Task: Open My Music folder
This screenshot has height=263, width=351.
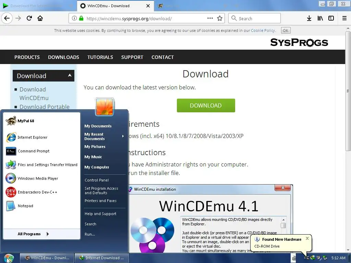Action: point(93,157)
